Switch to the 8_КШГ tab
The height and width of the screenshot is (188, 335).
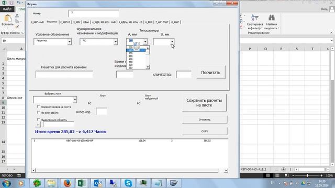click(x=175, y=22)
